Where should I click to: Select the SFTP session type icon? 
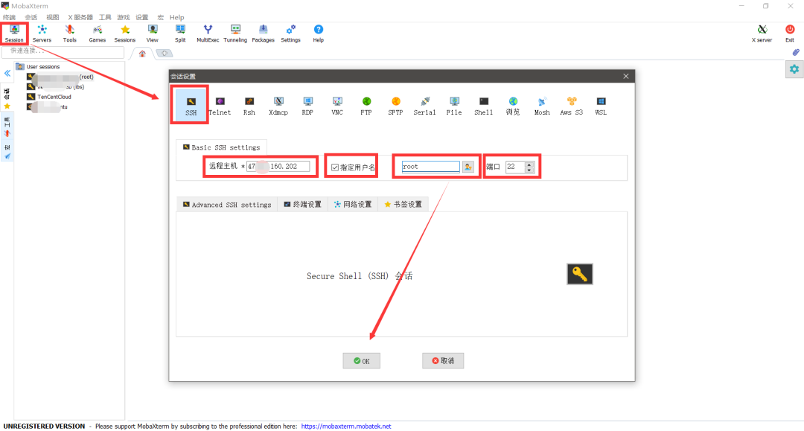pyautogui.click(x=395, y=104)
